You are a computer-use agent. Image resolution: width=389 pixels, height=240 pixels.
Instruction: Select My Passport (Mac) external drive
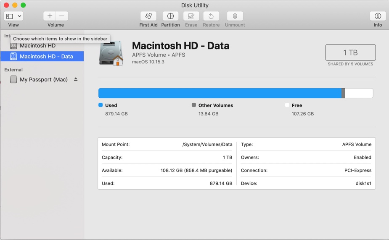pos(43,79)
